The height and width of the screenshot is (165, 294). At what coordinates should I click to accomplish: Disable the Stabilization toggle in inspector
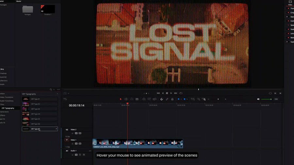click(288, 29)
